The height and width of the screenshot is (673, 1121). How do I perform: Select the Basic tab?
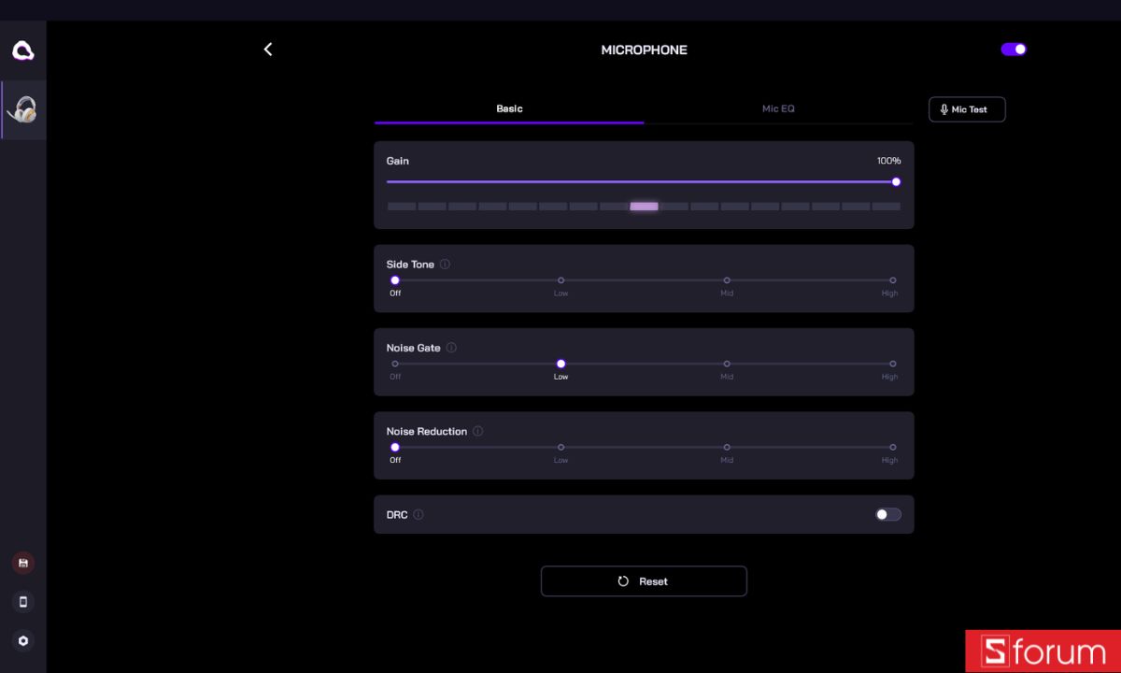(x=509, y=109)
